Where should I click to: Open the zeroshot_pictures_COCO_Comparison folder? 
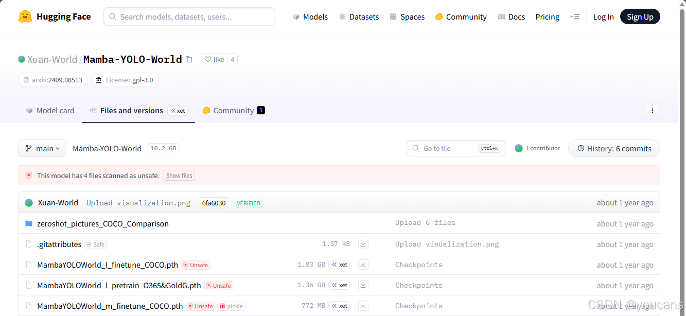pyautogui.click(x=103, y=223)
